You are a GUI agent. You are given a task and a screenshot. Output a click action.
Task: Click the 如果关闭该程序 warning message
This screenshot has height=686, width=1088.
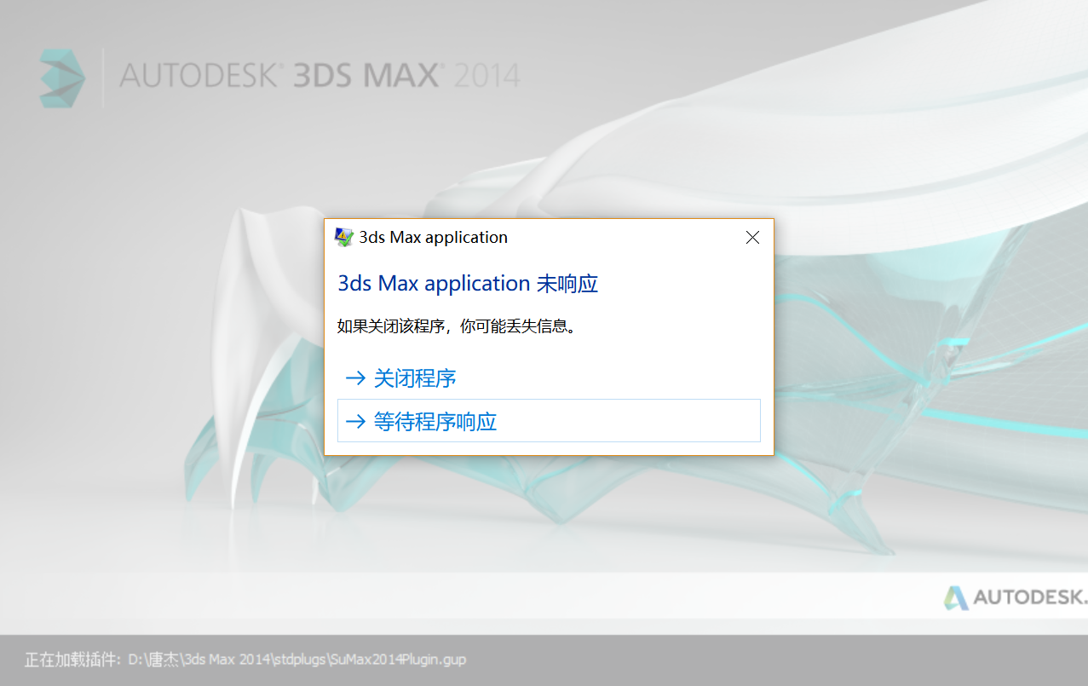tap(457, 326)
